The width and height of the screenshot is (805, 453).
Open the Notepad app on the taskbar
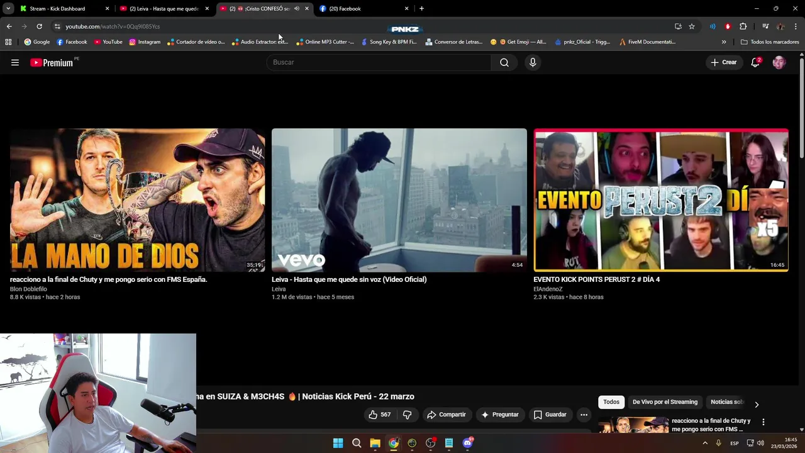pos(449,443)
